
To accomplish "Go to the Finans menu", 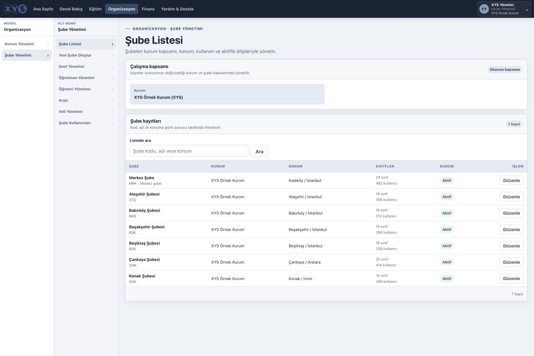I will click(x=148, y=9).
